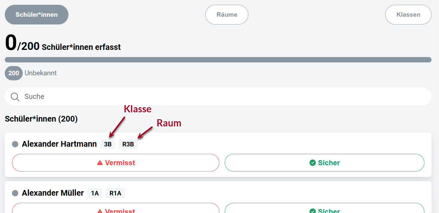
Task: Open the 1A class badge for Alexander Müller
Action: point(95,193)
